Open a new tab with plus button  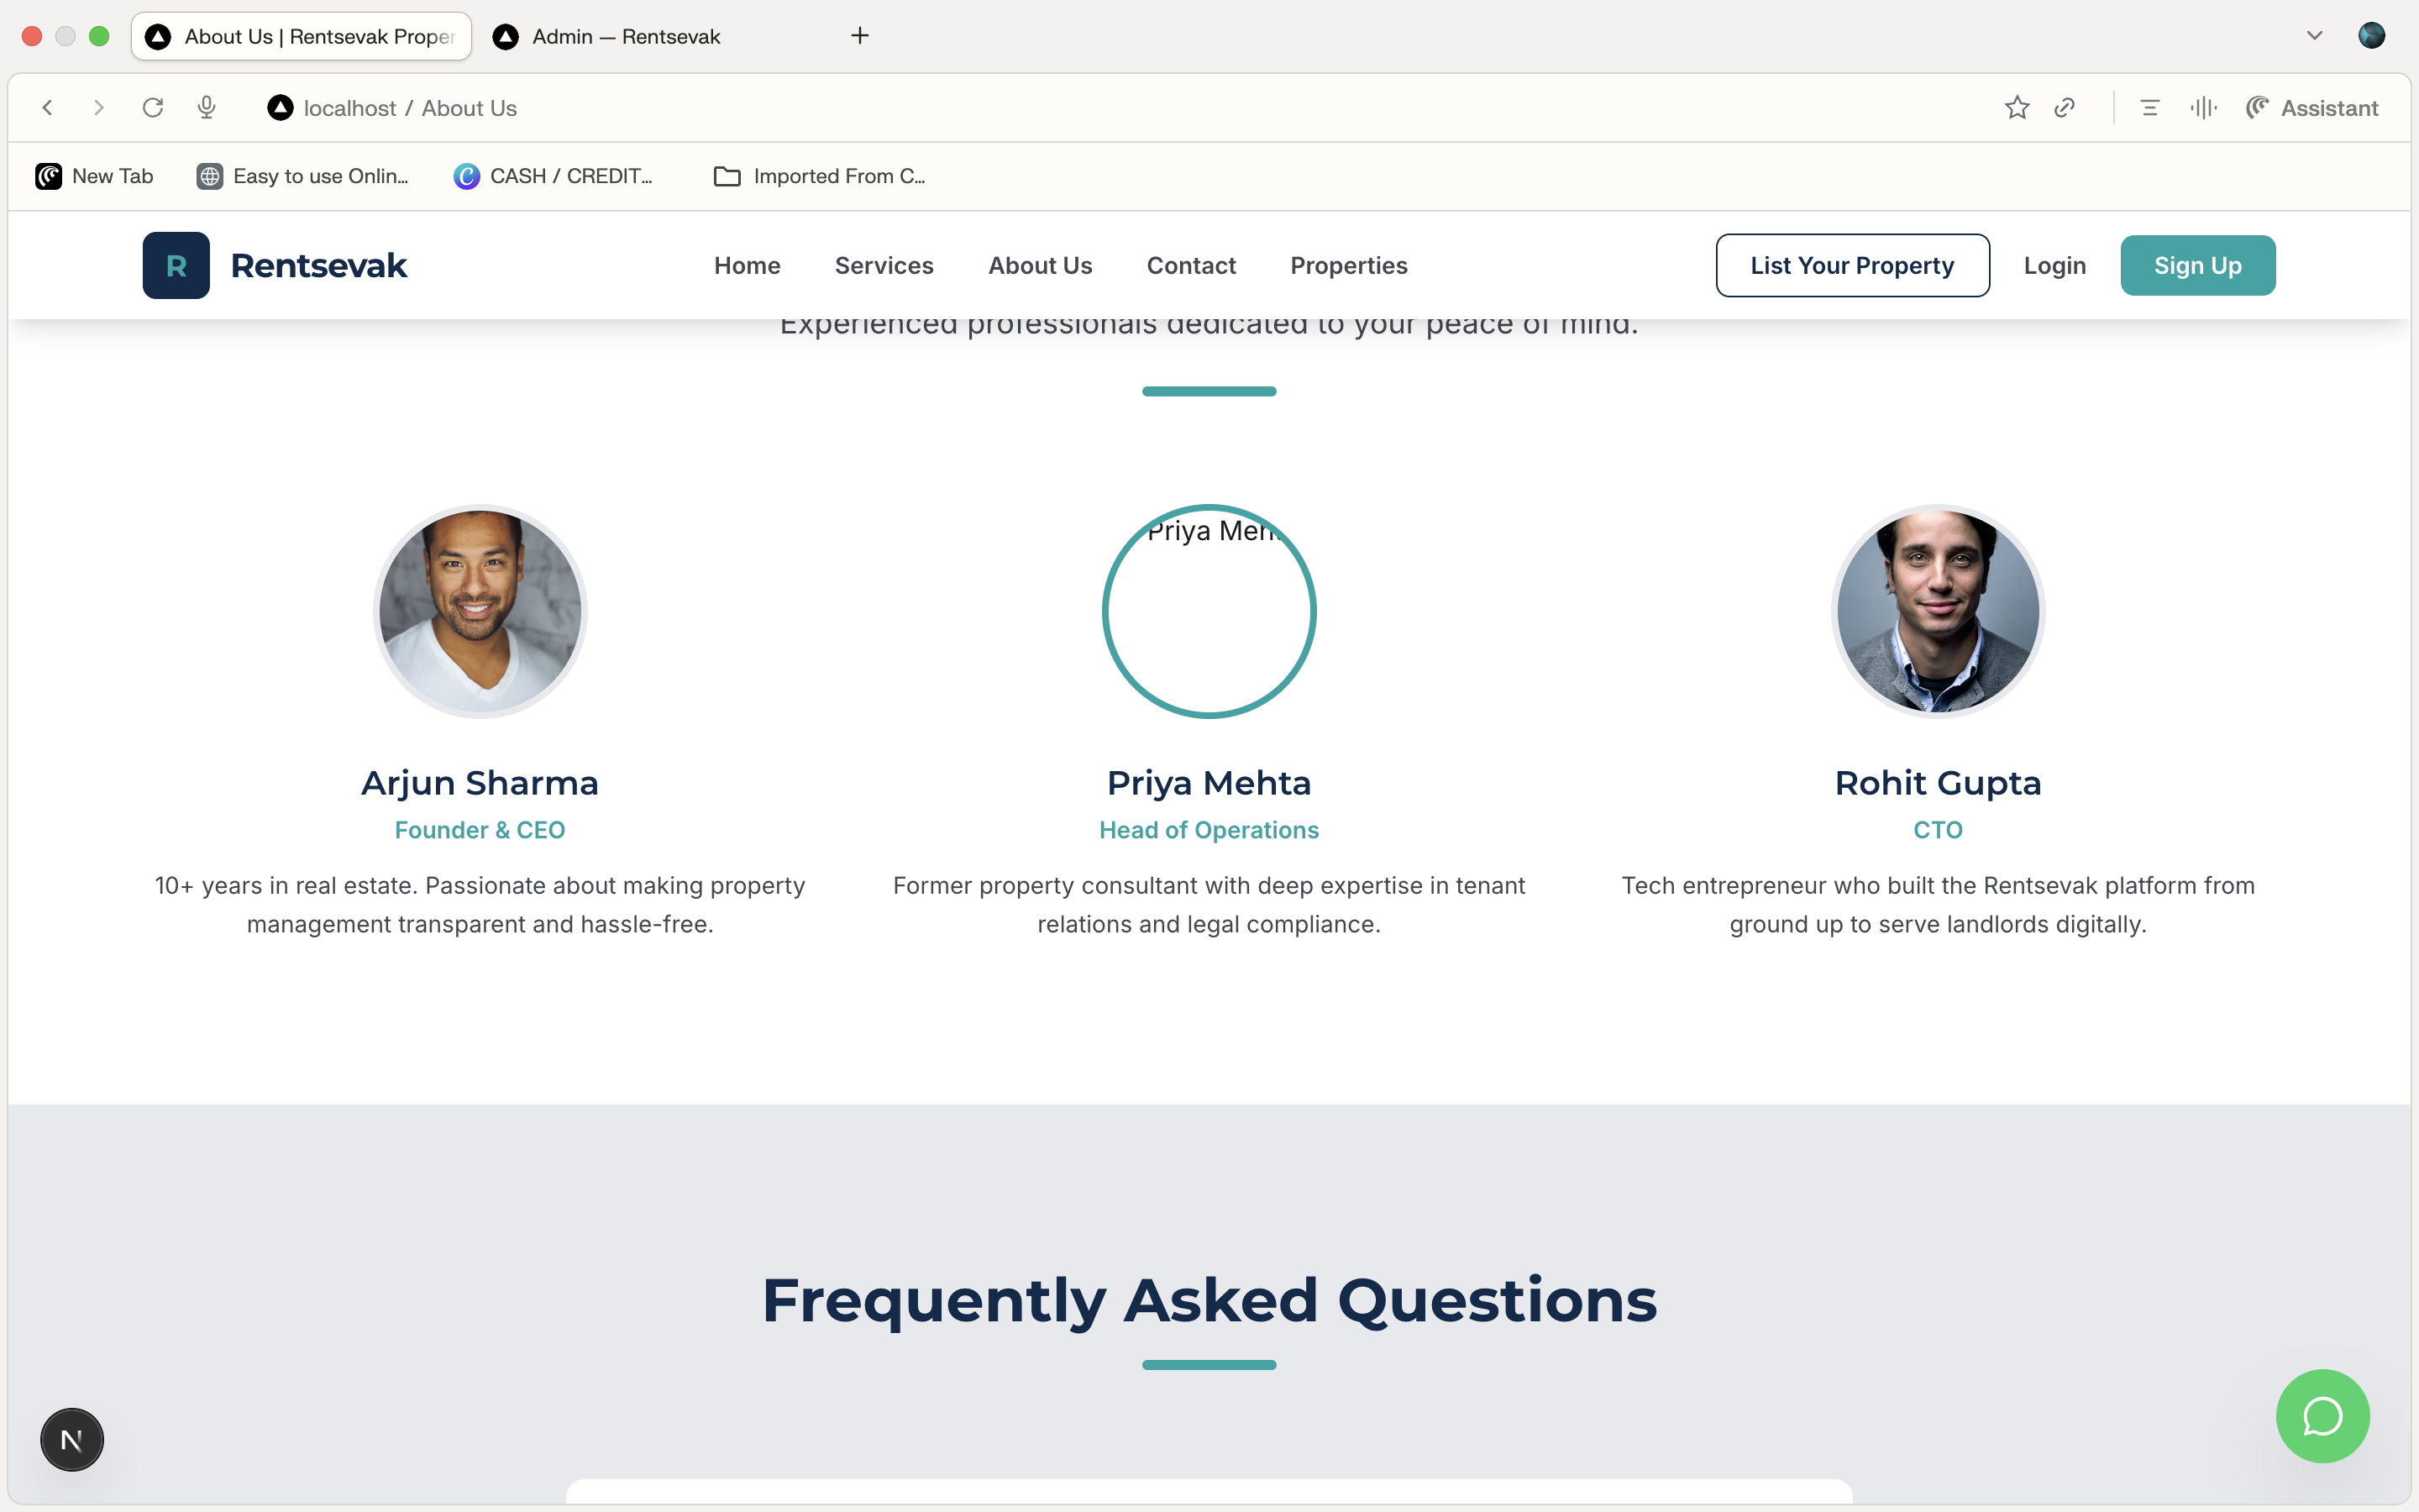coord(859,36)
